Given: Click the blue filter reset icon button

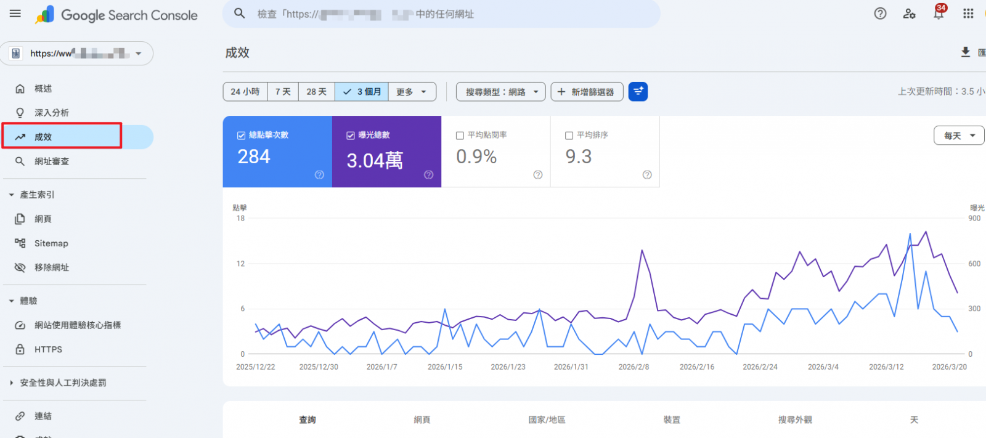Looking at the screenshot, I should click(638, 92).
